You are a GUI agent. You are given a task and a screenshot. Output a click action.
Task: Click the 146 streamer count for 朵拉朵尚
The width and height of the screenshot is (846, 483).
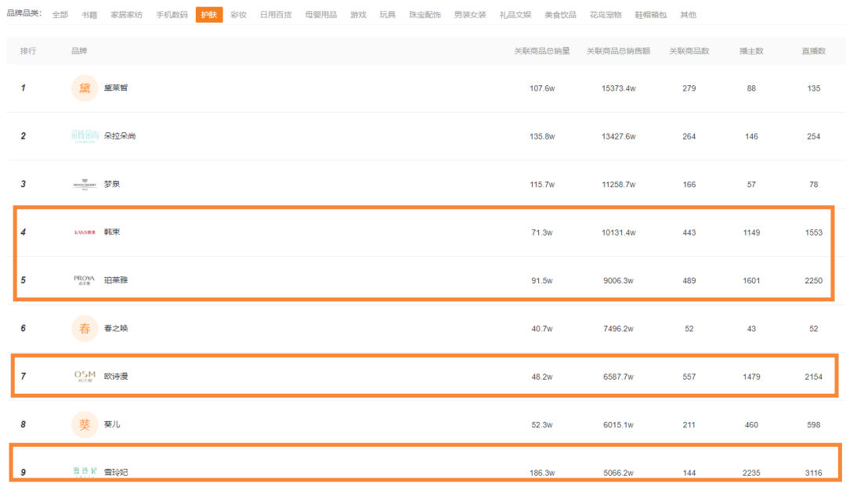[751, 136]
